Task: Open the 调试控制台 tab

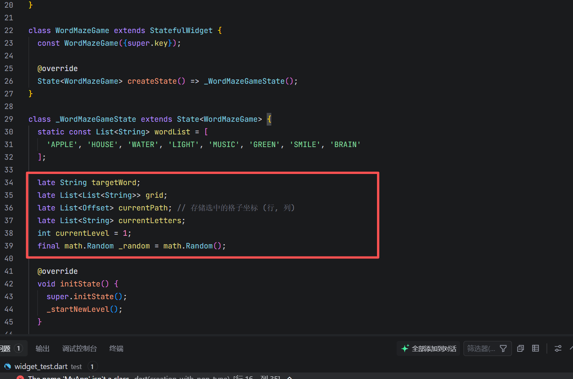Action: (x=80, y=348)
